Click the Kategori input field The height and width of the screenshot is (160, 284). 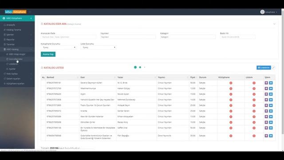click(188, 37)
